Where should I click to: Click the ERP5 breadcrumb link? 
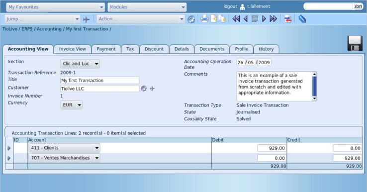pos(27,29)
